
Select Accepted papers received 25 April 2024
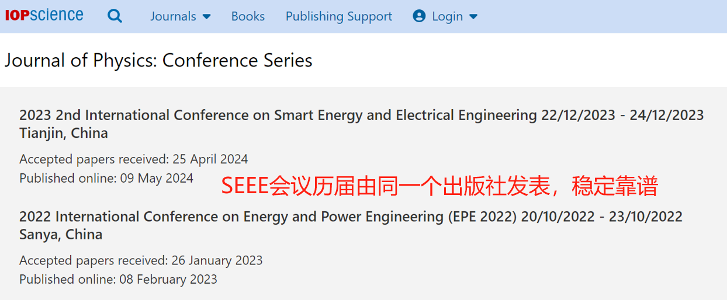(134, 159)
